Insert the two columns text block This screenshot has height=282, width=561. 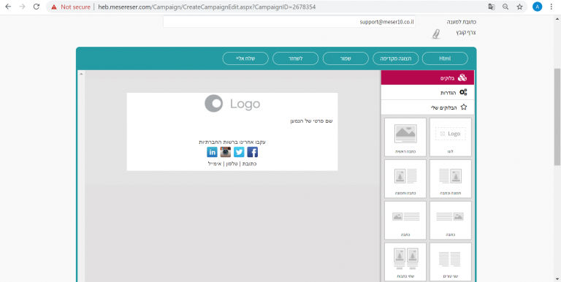click(451, 262)
